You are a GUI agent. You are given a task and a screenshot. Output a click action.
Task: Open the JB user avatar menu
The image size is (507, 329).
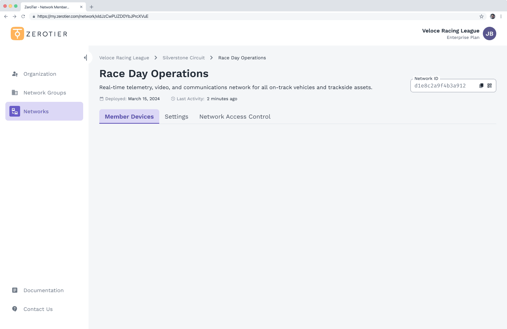(x=489, y=34)
